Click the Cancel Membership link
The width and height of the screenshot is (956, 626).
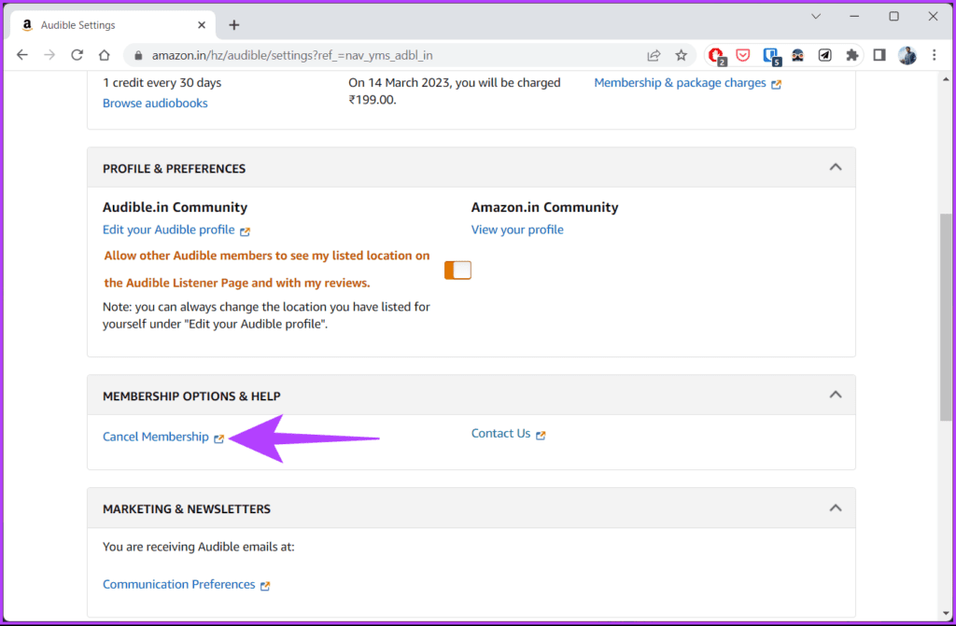pyautogui.click(x=162, y=437)
